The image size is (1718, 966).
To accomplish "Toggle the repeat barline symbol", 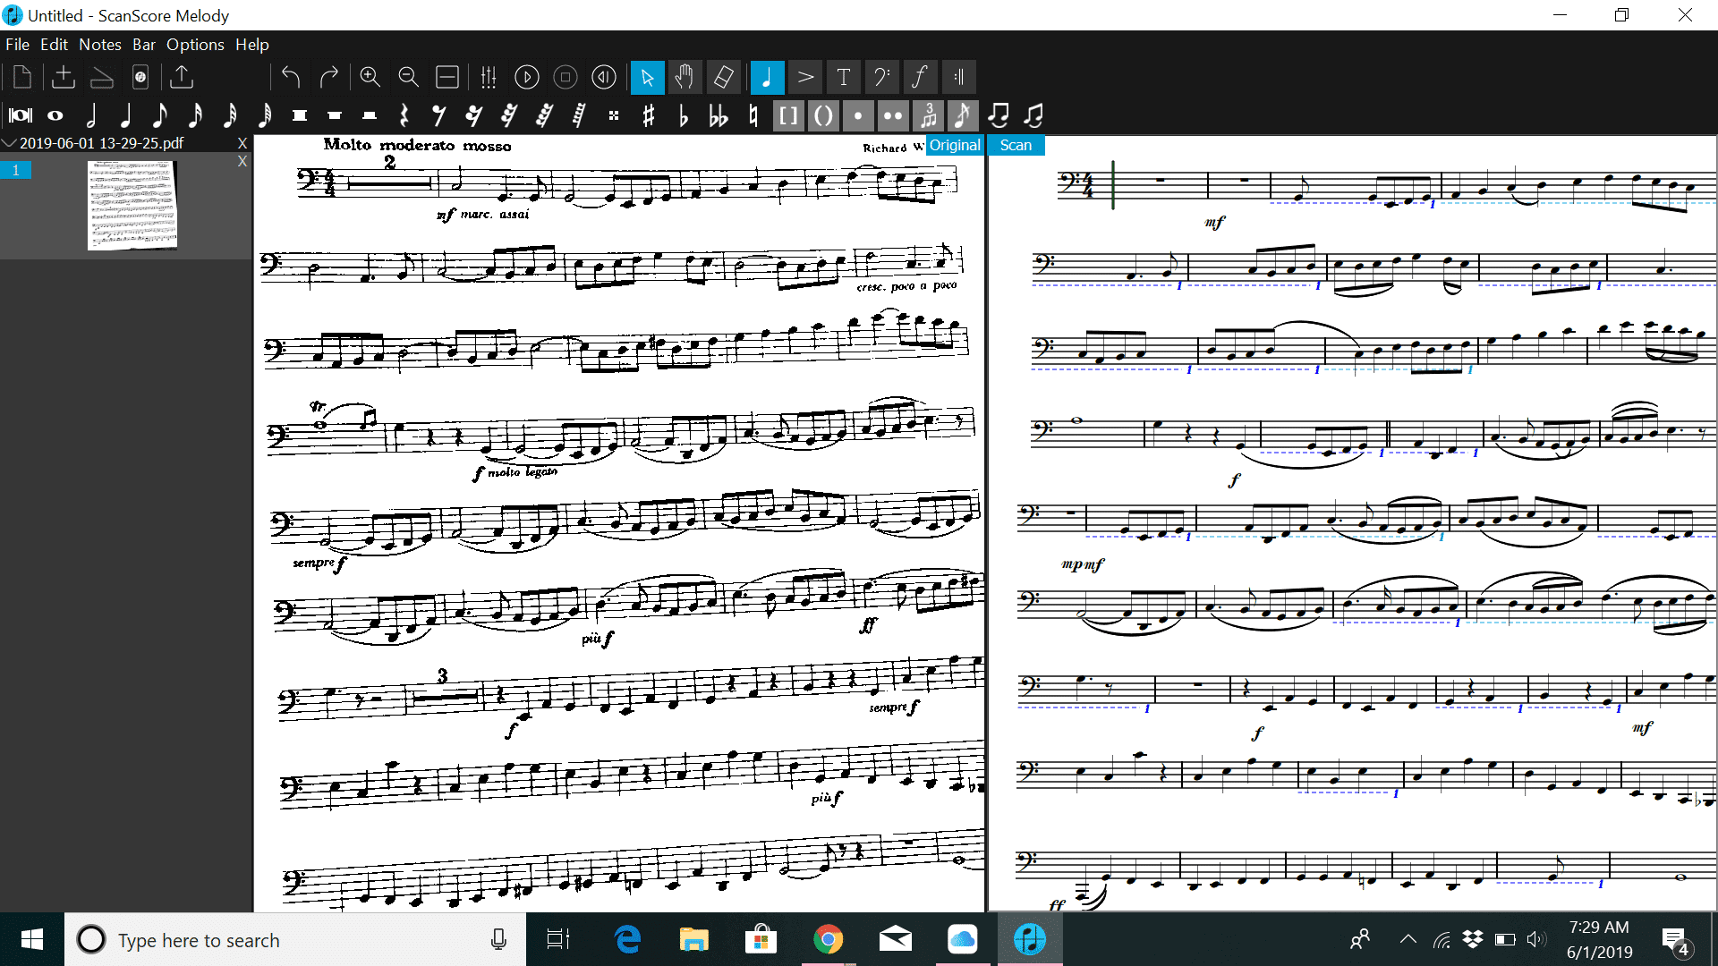I will click(x=958, y=77).
